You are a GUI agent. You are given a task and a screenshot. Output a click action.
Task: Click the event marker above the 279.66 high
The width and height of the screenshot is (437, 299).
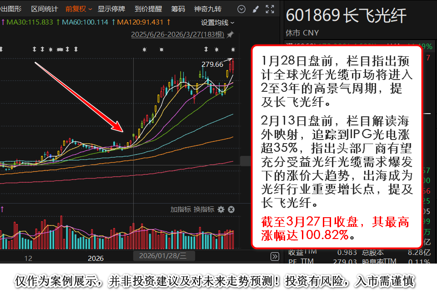(x=233, y=50)
